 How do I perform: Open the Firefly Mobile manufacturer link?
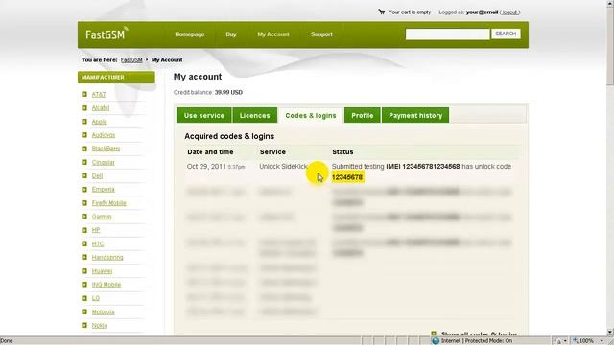pyautogui.click(x=108, y=203)
